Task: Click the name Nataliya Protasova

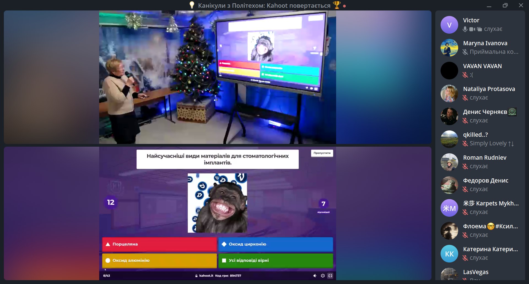Action: [x=489, y=89]
